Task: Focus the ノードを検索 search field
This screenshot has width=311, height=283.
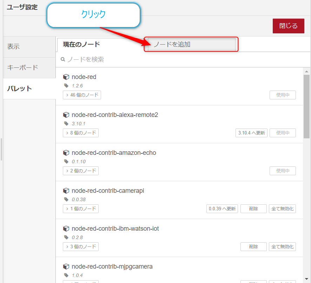Action: tap(183, 59)
